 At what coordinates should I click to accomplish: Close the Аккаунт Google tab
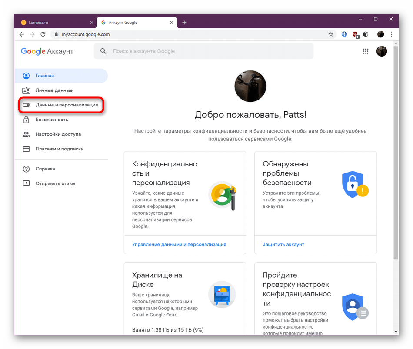171,23
